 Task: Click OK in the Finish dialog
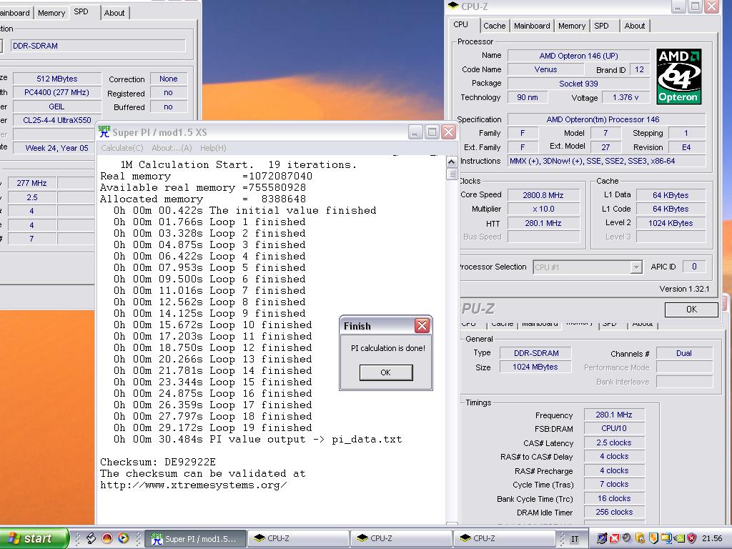pos(385,372)
